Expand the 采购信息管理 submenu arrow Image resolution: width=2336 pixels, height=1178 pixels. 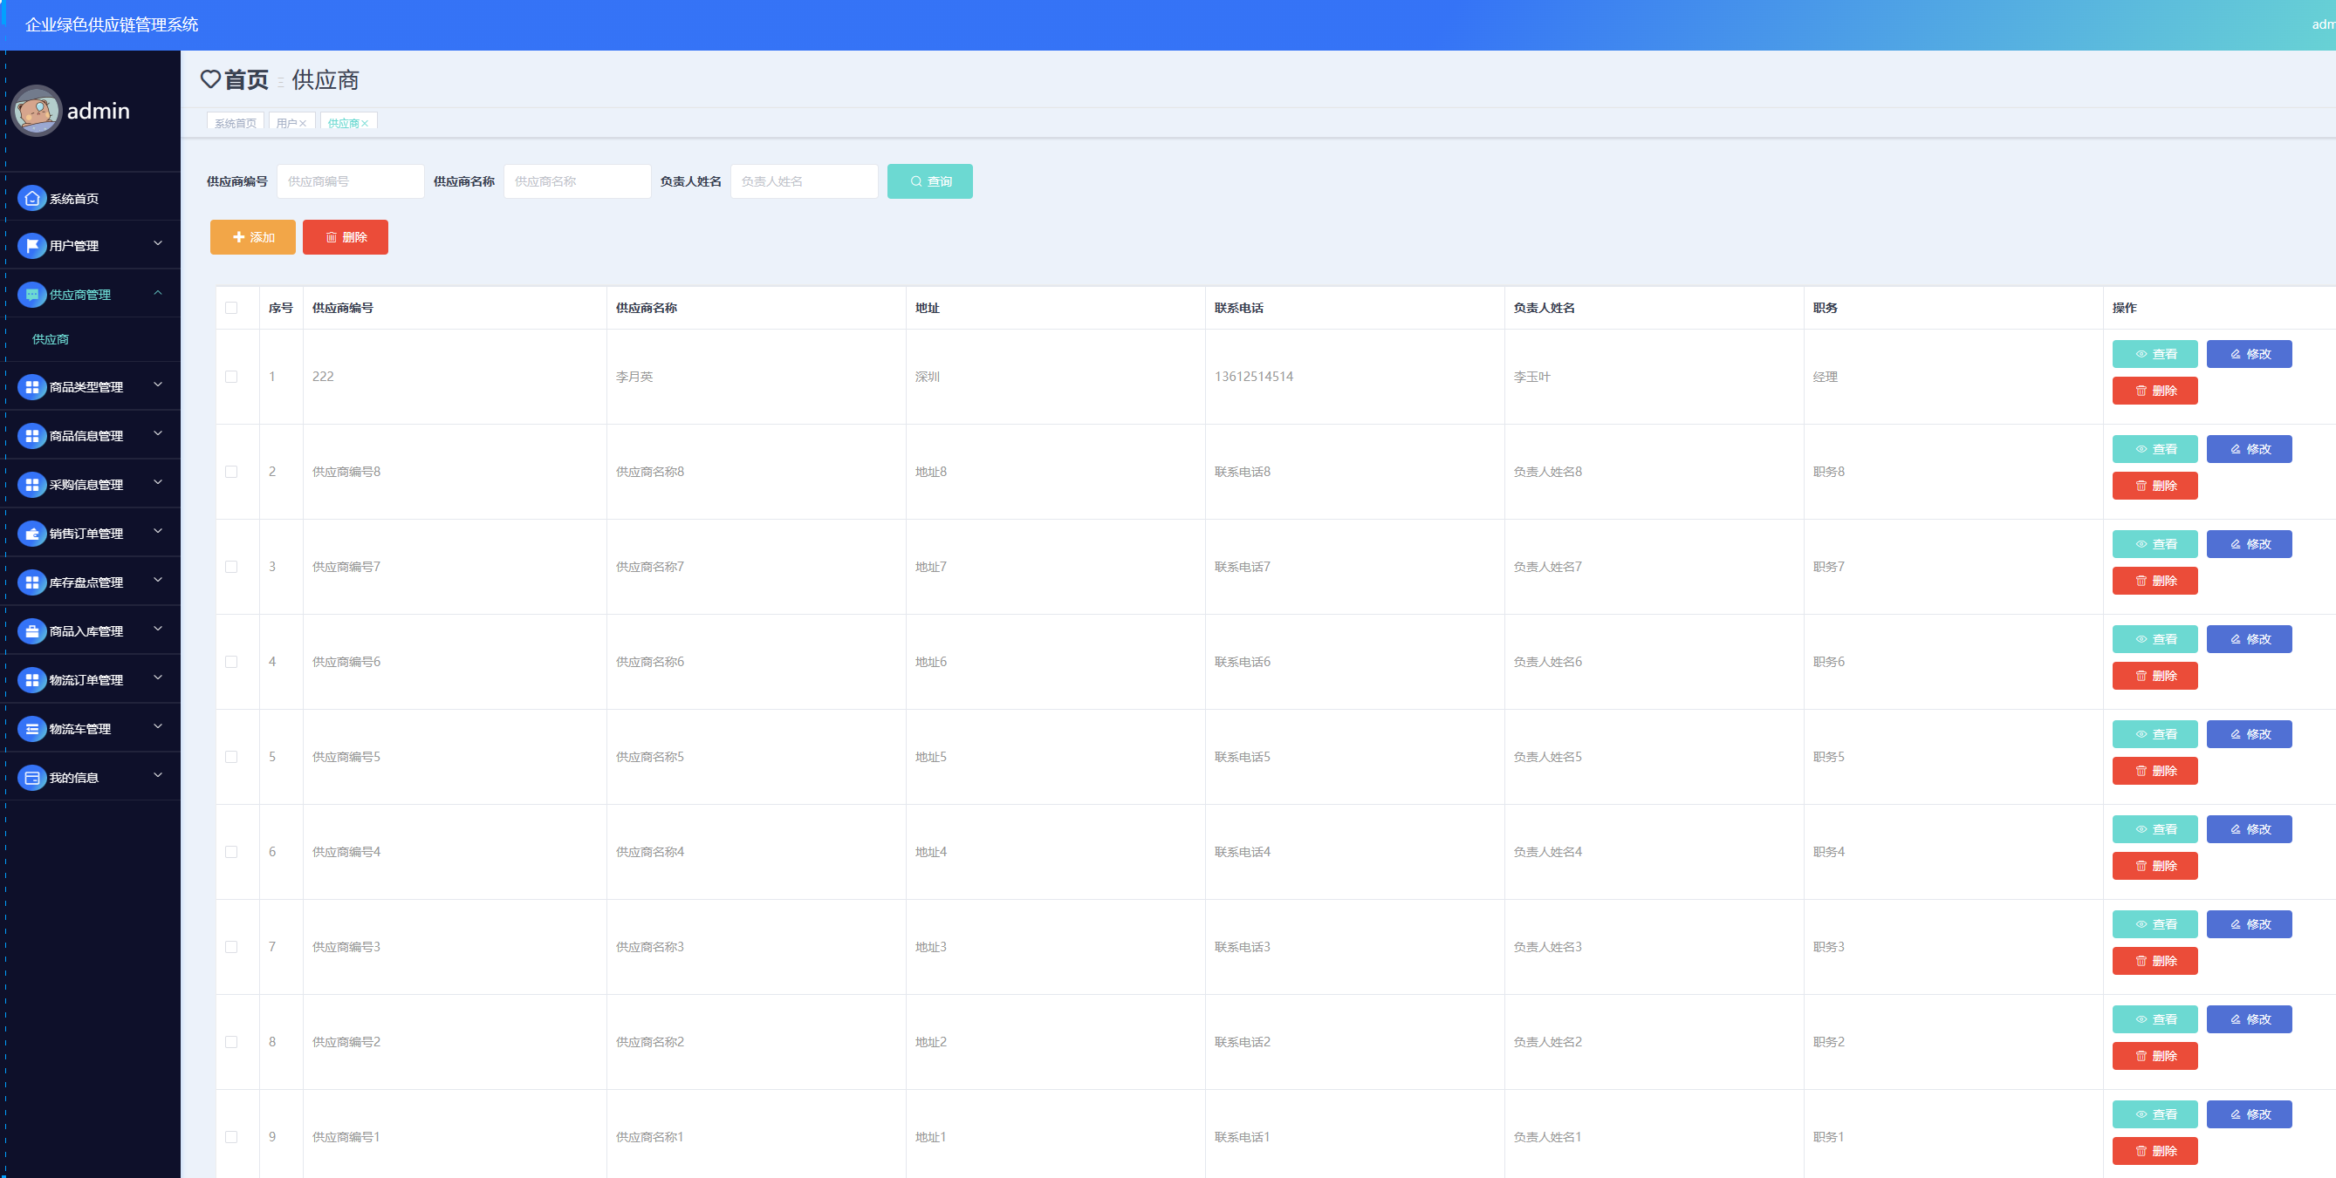click(158, 483)
